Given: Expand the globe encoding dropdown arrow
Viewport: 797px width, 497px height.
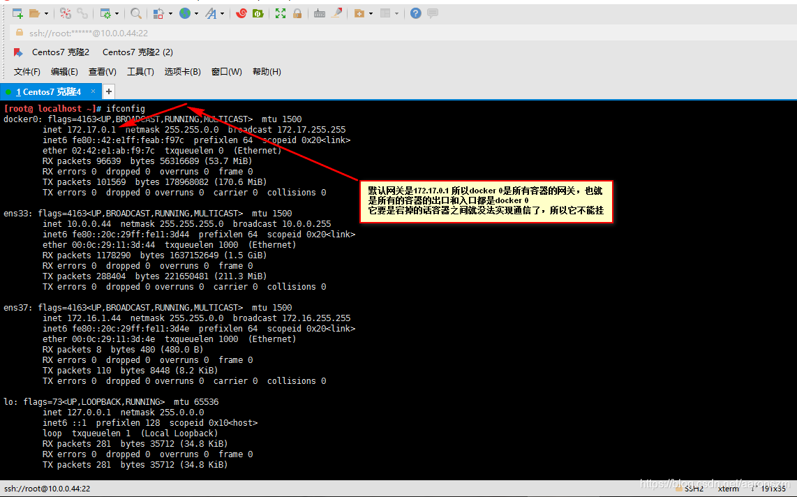Looking at the screenshot, I should tap(196, 14).
